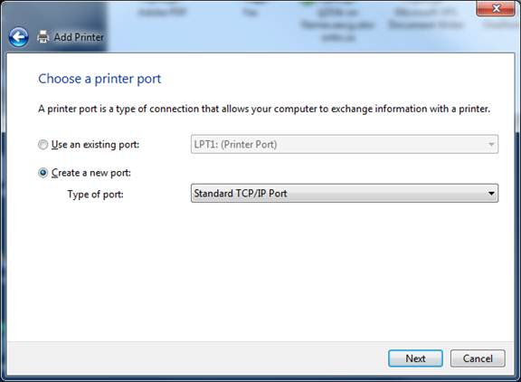Select the Use an existing port radio button

pyautogui.click(x=43, y=145)
